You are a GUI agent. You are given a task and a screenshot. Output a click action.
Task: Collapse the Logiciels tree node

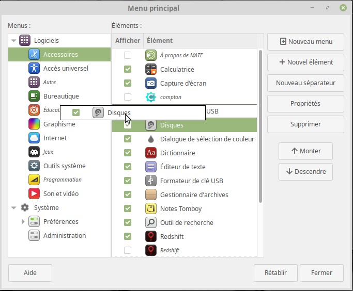[14, 40]
